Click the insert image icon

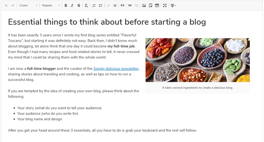coord(144,6)
